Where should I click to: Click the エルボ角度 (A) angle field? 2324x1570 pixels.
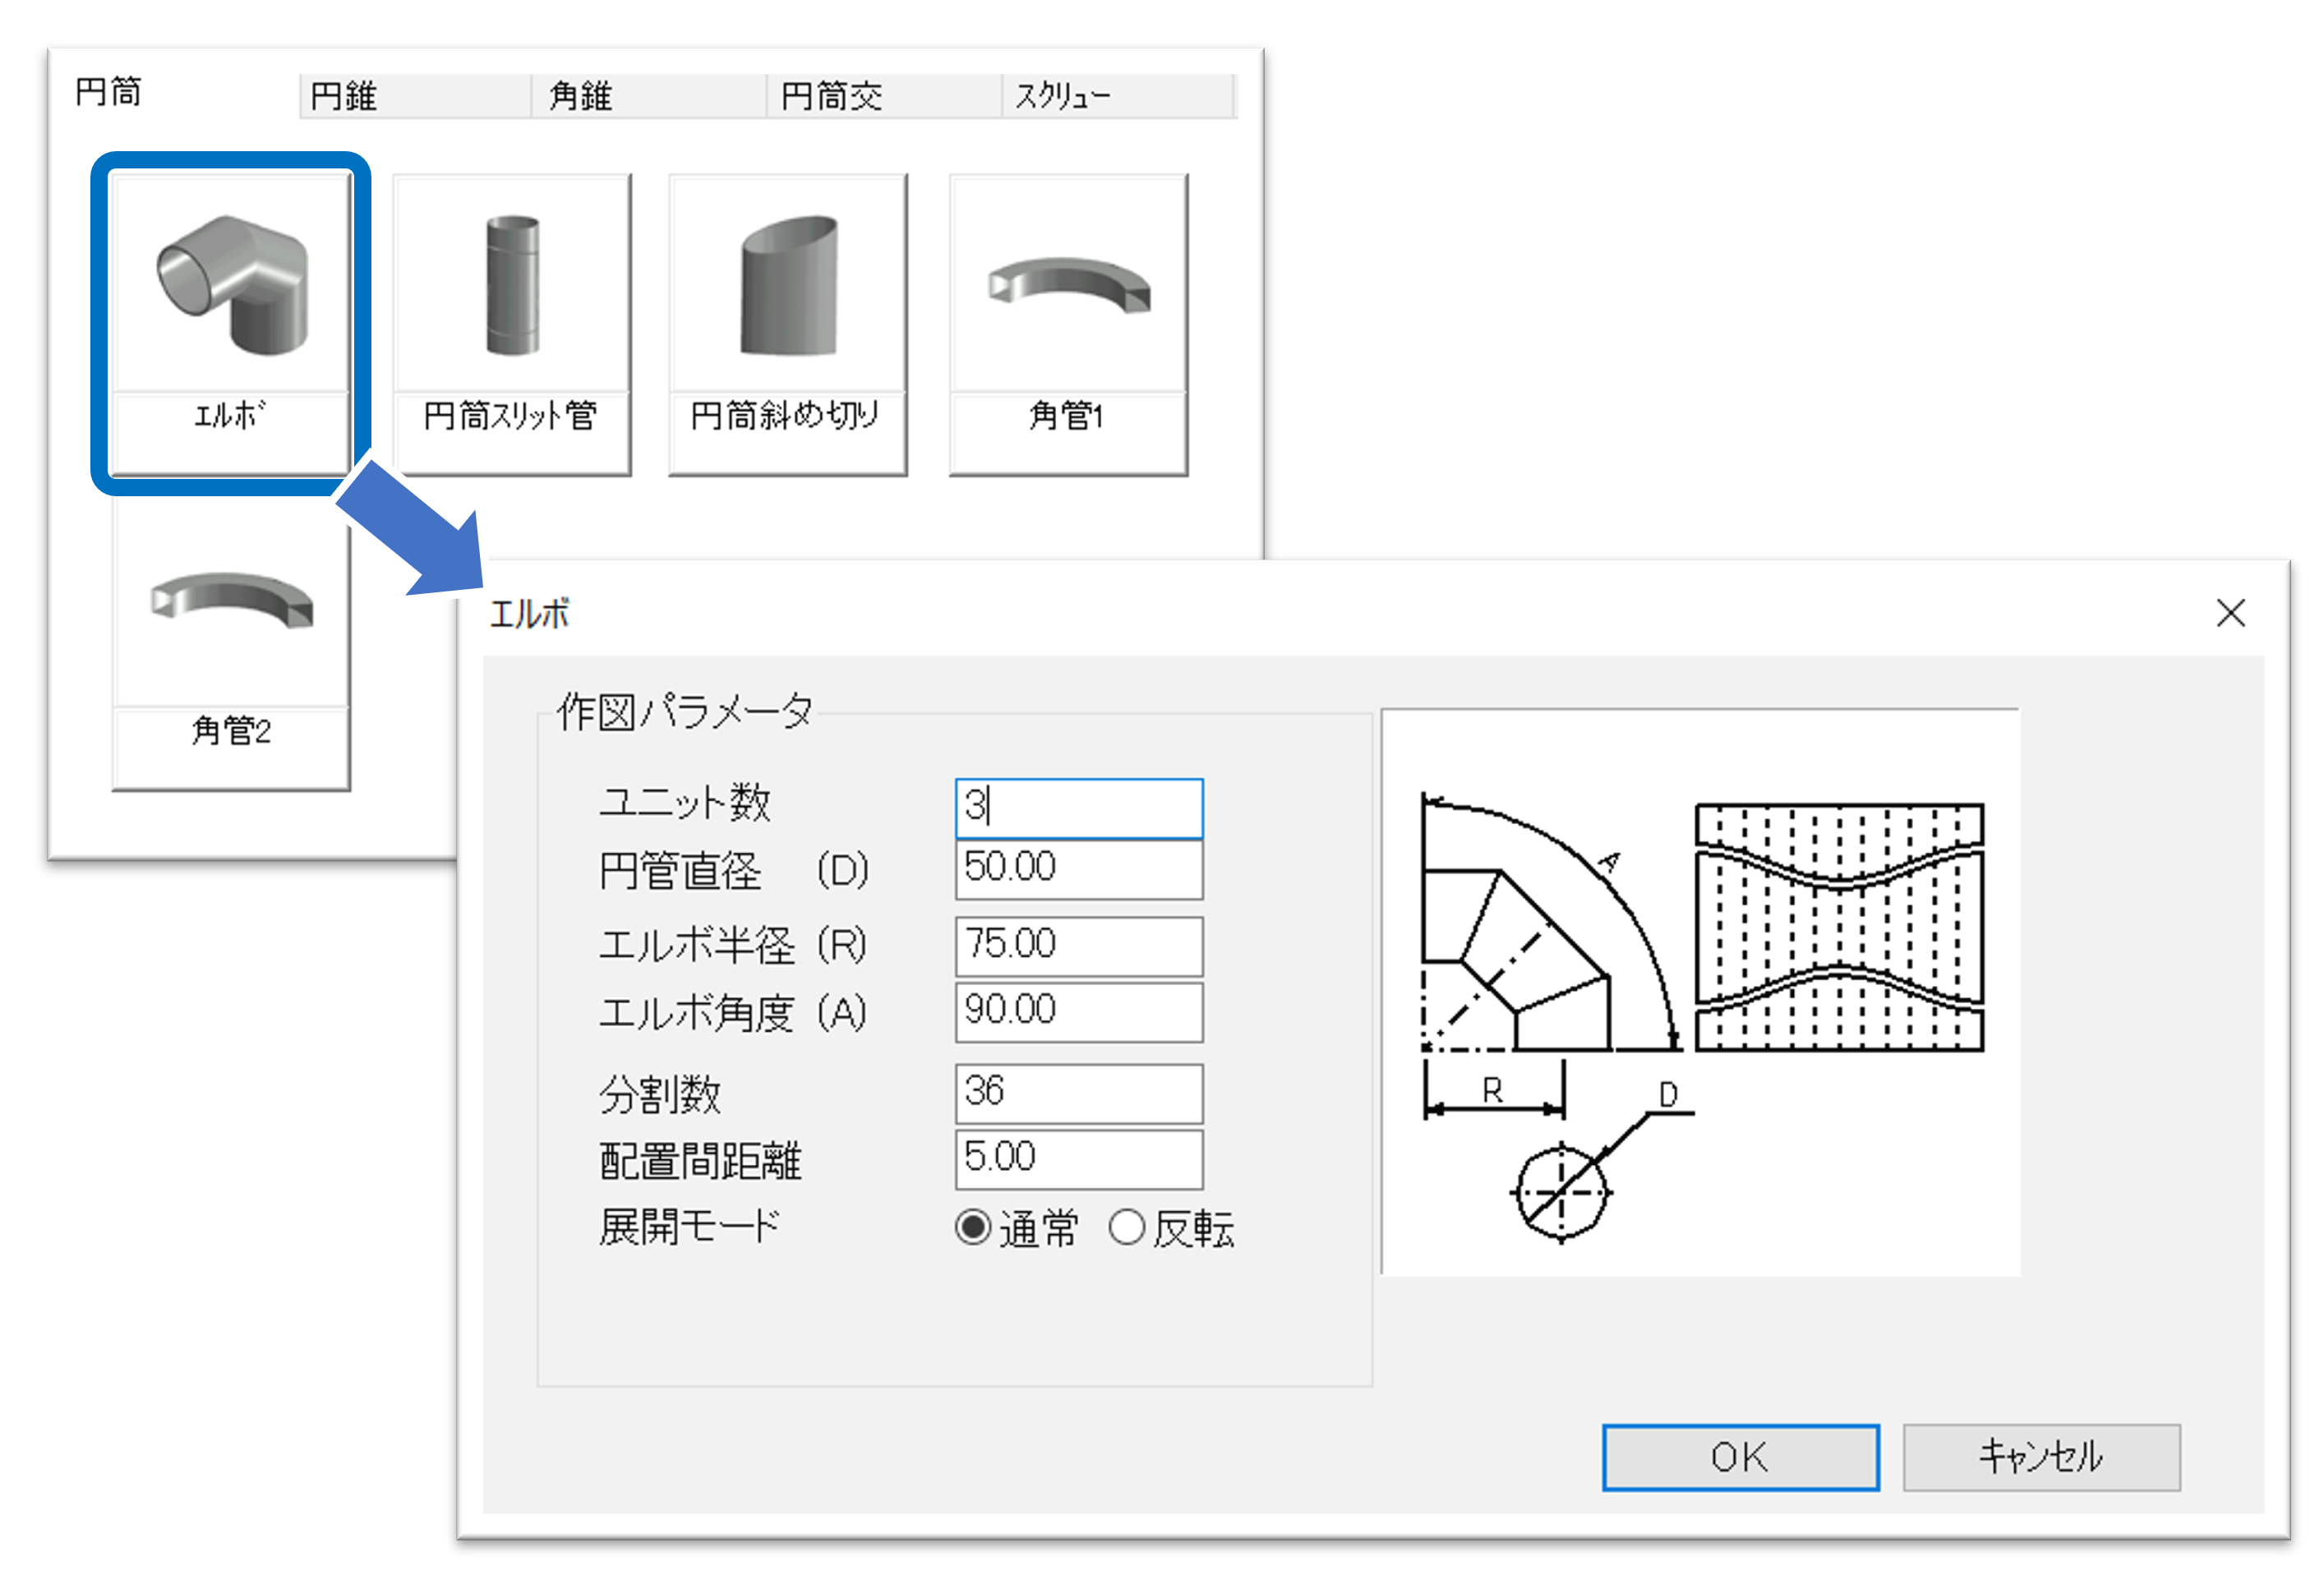pyautogui.click(x=1078, y=1011)
